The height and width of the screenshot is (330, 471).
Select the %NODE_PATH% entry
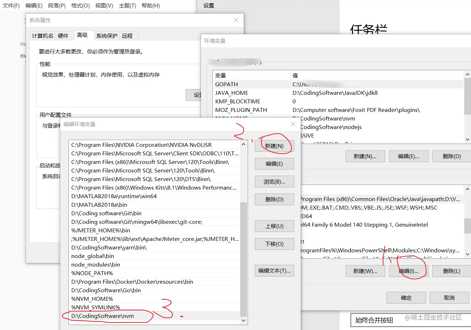155,273
